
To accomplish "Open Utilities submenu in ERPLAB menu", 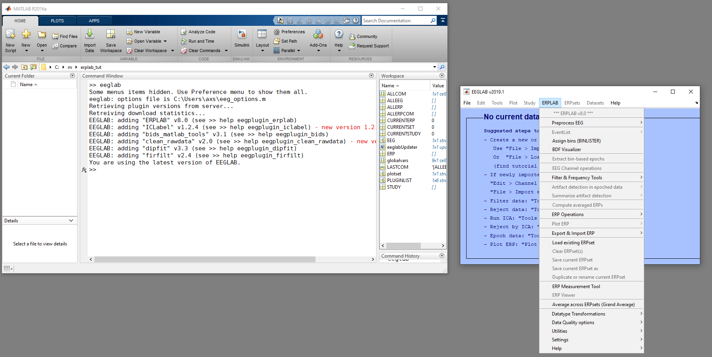I will (592, 331).
